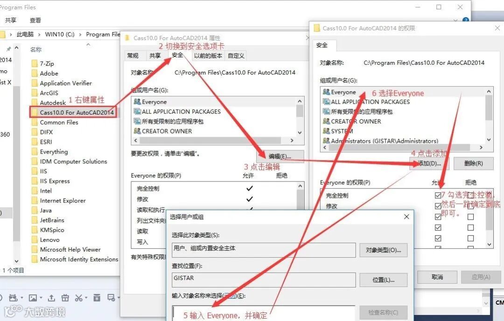Screen dimensions: 504x321
Task: Click the 编辑(E)... button
Action: tap(280, 156)
